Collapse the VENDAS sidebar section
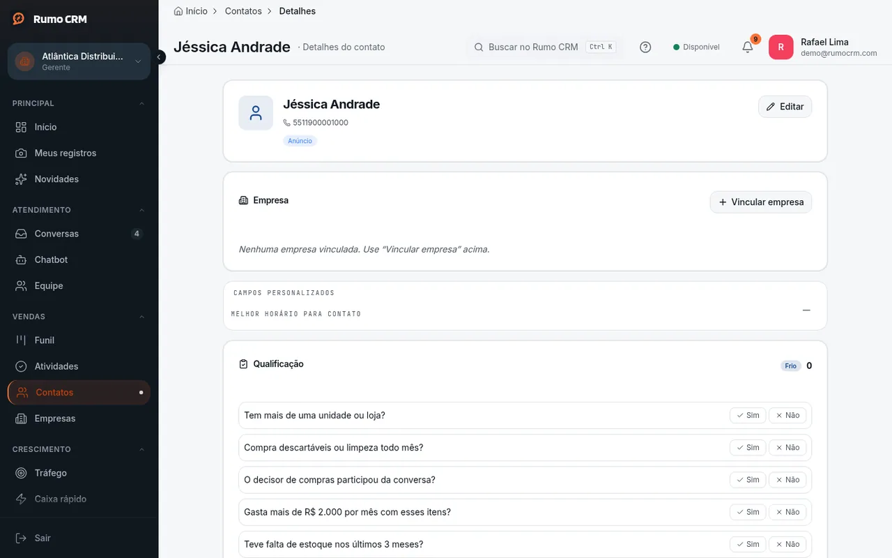The height and width of the screenshot is (558, 892). (x=142, y=317)
